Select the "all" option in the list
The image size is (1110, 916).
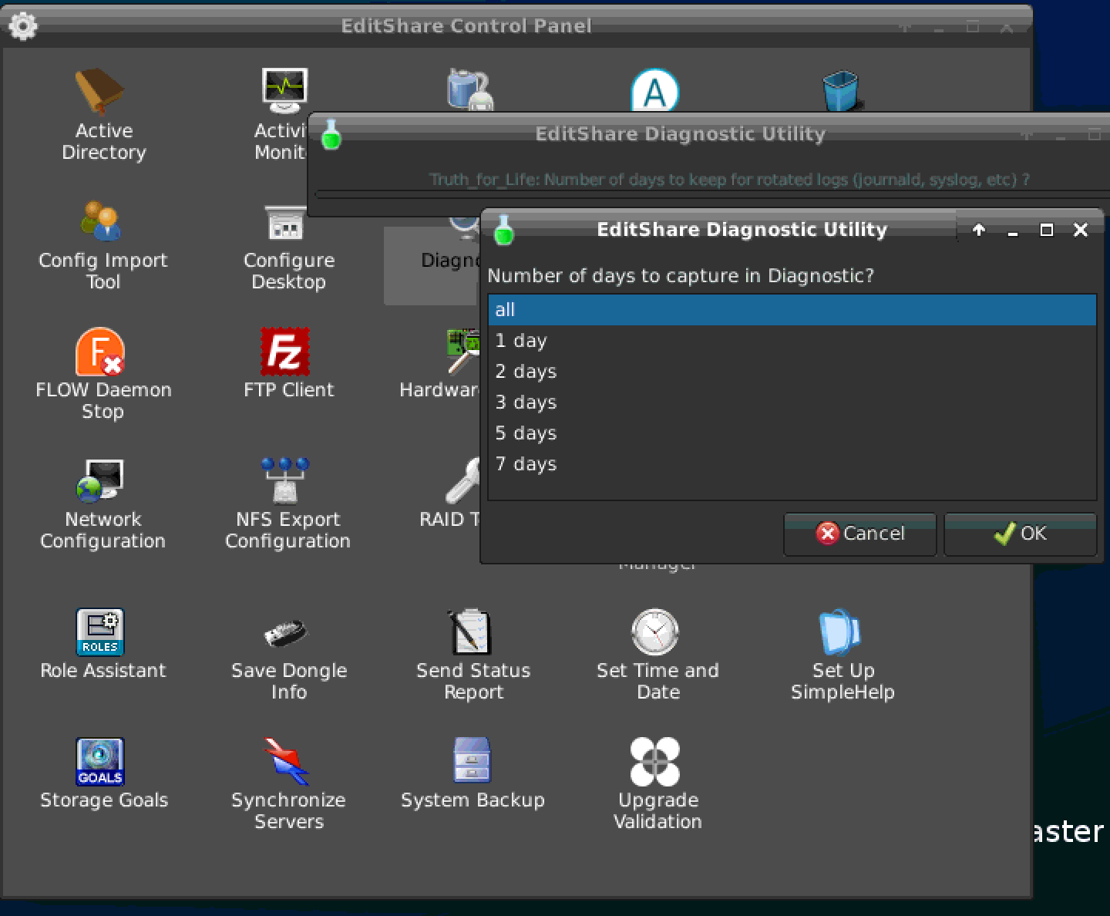coord(792,309)
